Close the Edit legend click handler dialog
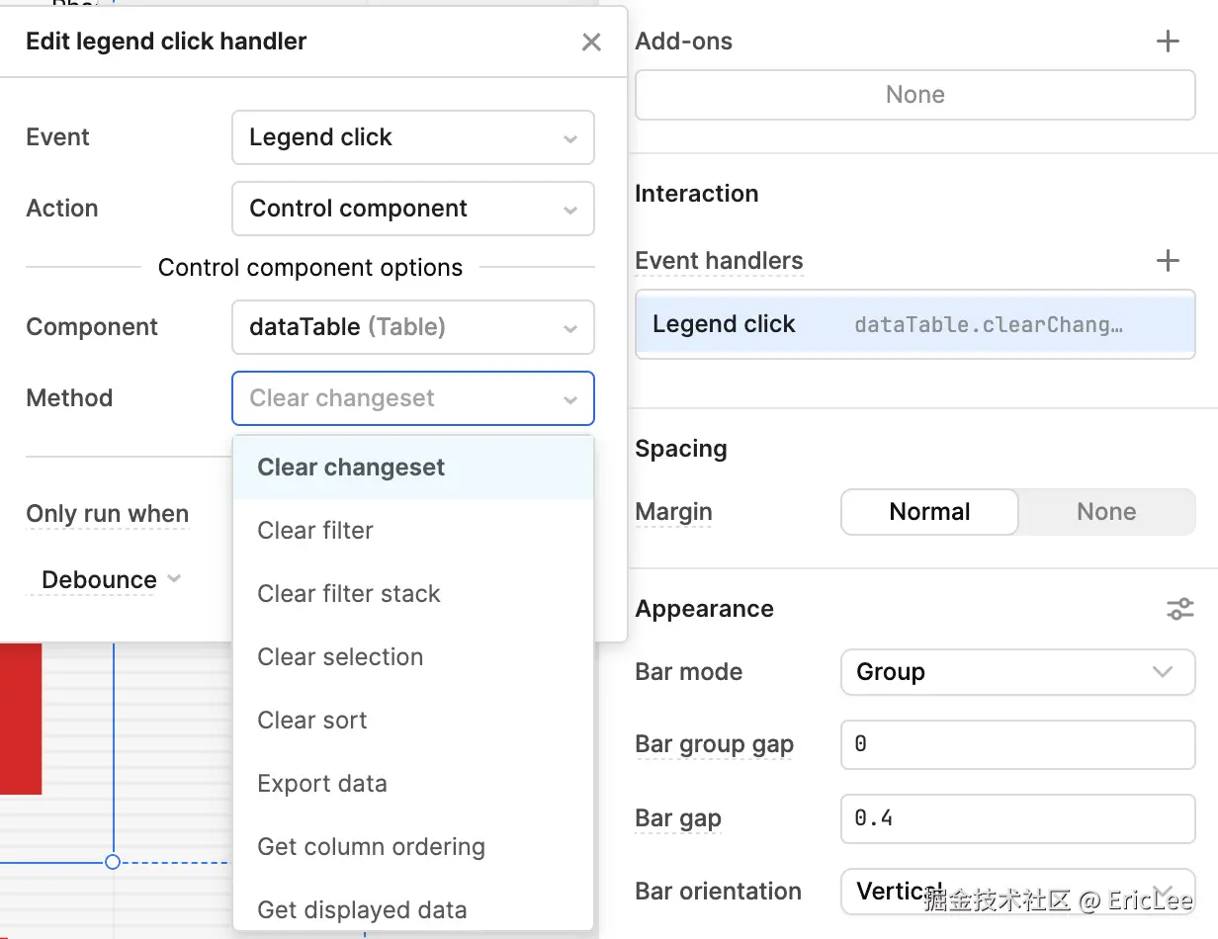The width and height of the screenshot is (1218, 939). [591, 43]
